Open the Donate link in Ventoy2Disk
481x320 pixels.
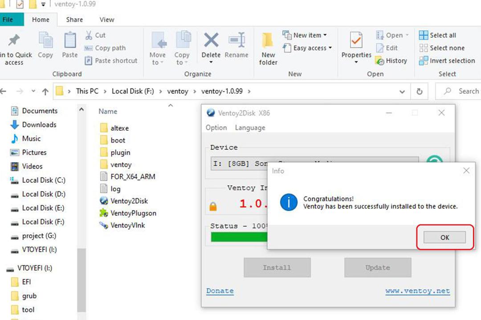pos(220,291)
